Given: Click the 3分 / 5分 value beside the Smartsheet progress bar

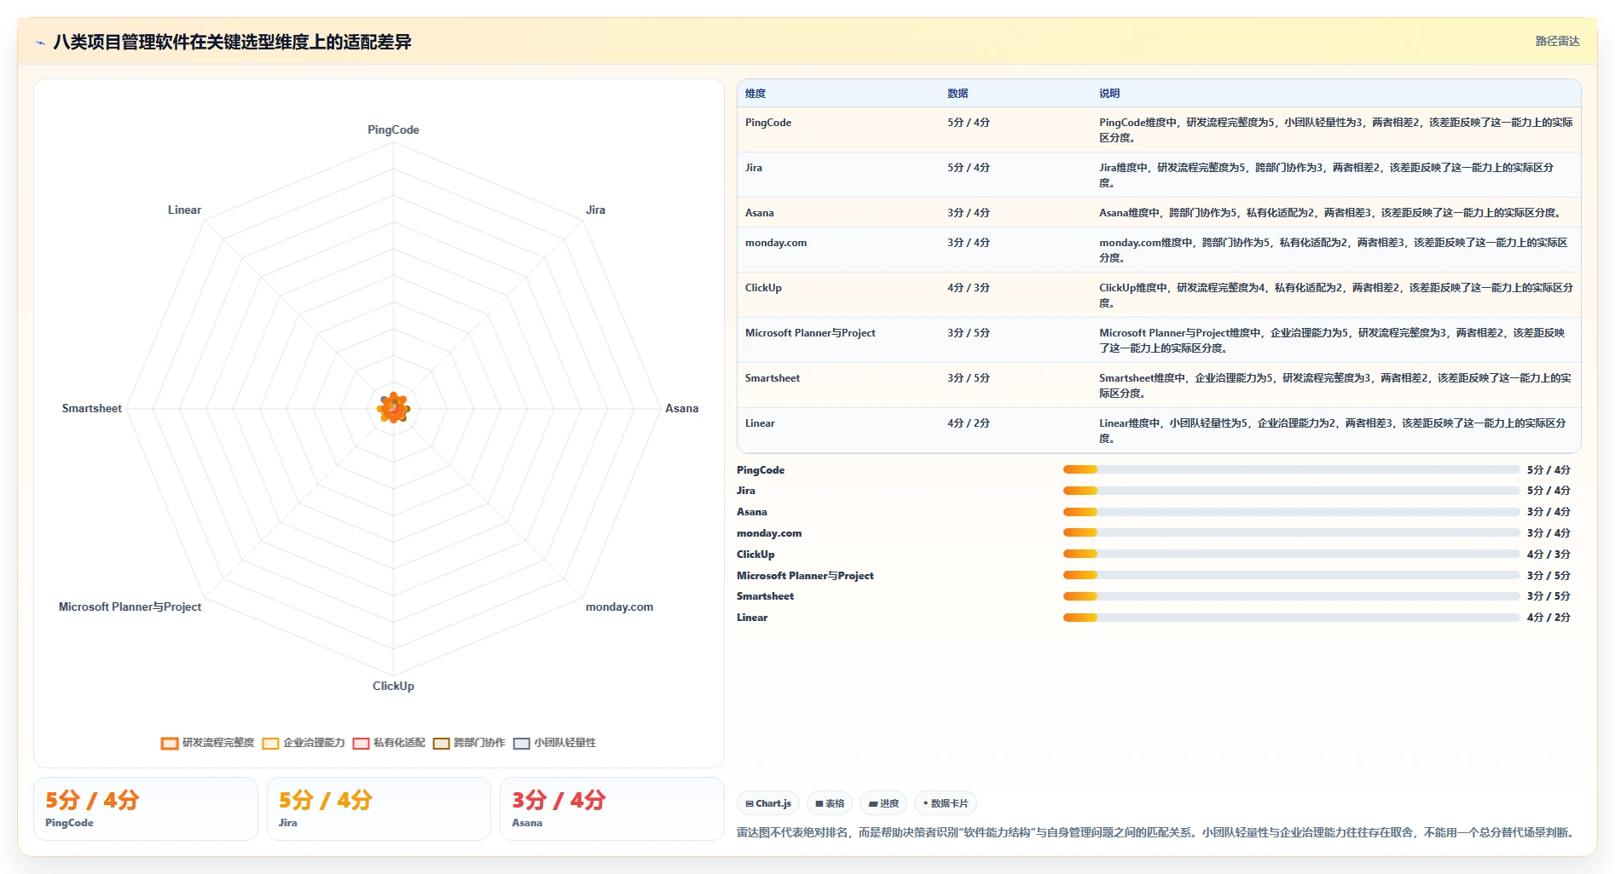Looking at the screenshot, I should 1548,596.
